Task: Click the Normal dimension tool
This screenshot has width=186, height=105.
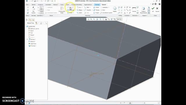Action: tap(134, 10)
